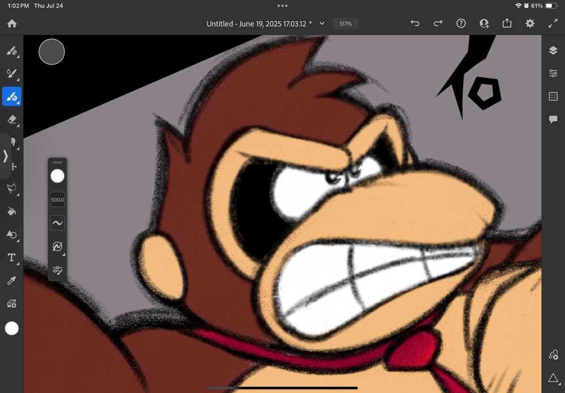Go to the Home screen
Viewport: 565px width, 393px height.
tap(12, 24)
